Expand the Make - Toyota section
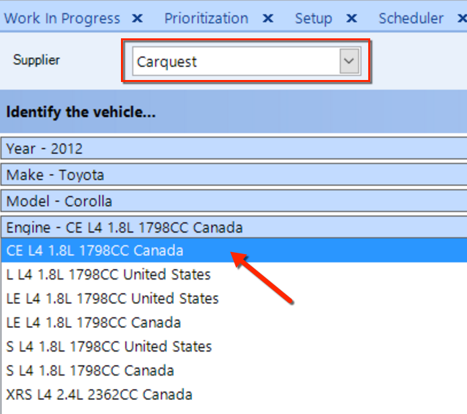467x414 pixels. click(x=234, y=175)
